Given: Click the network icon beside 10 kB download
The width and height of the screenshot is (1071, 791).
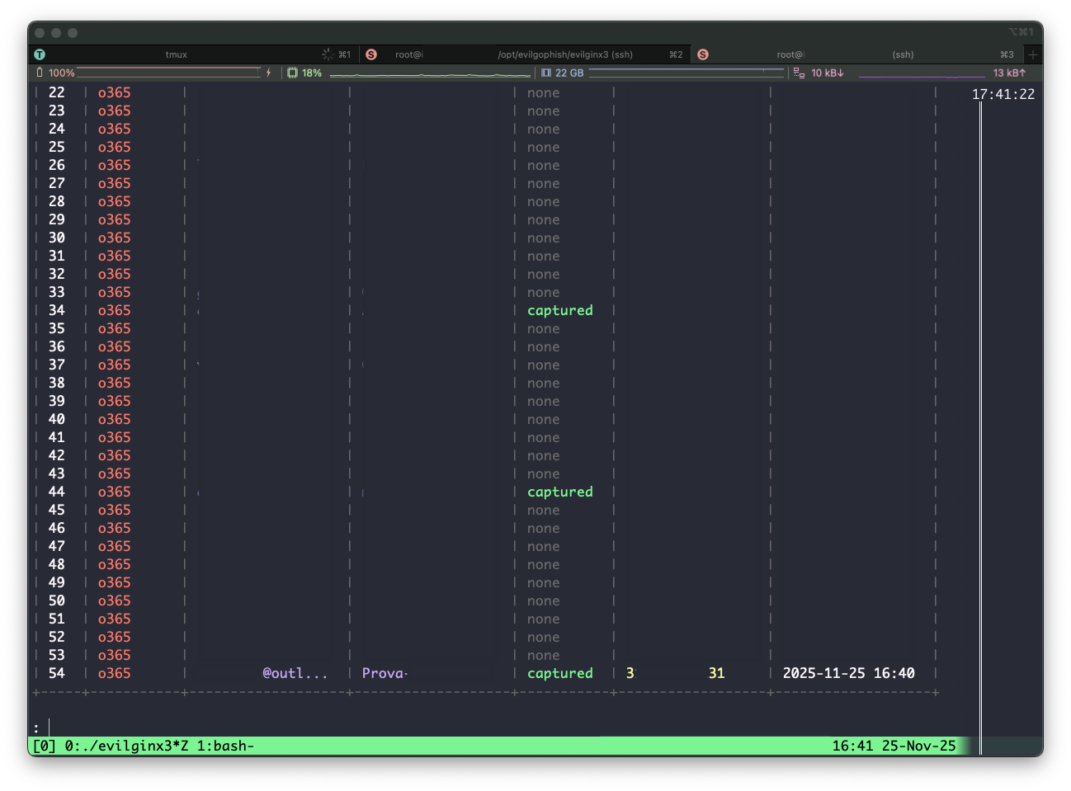Looking at the screenshot, I should pyautogui.click(x=799, y=73).
